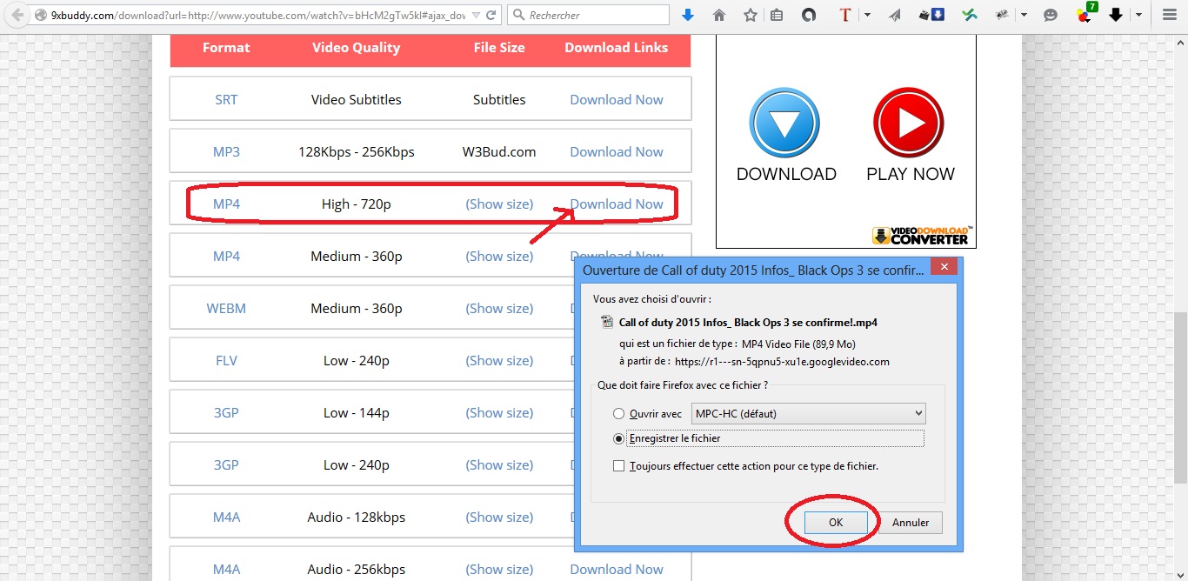Close the 'Ouverture de Call of duty' dialog
The height and width of the screenshot is (581, 1188).
pos(944,269)
